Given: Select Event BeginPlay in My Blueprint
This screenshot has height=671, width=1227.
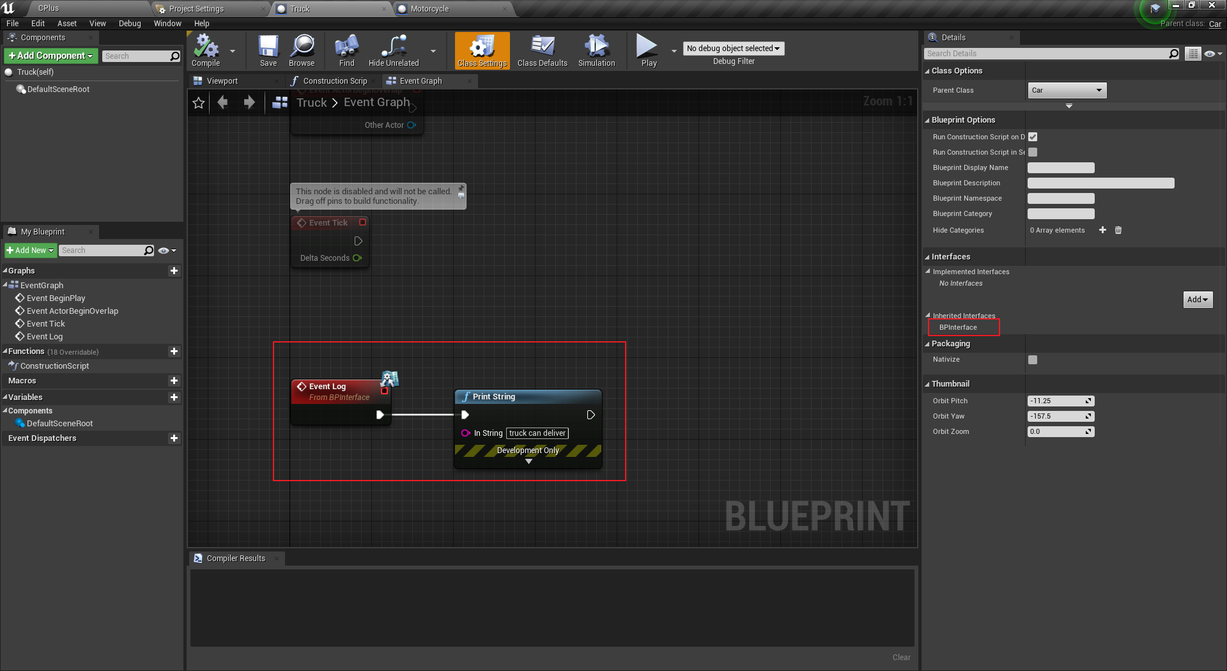Looking at the screenshot, I should click(56, 298).
